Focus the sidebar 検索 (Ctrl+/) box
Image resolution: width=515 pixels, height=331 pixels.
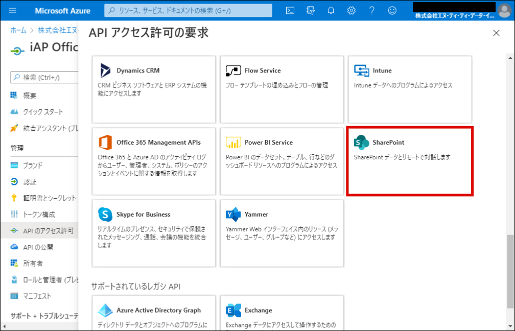point(44,77)
